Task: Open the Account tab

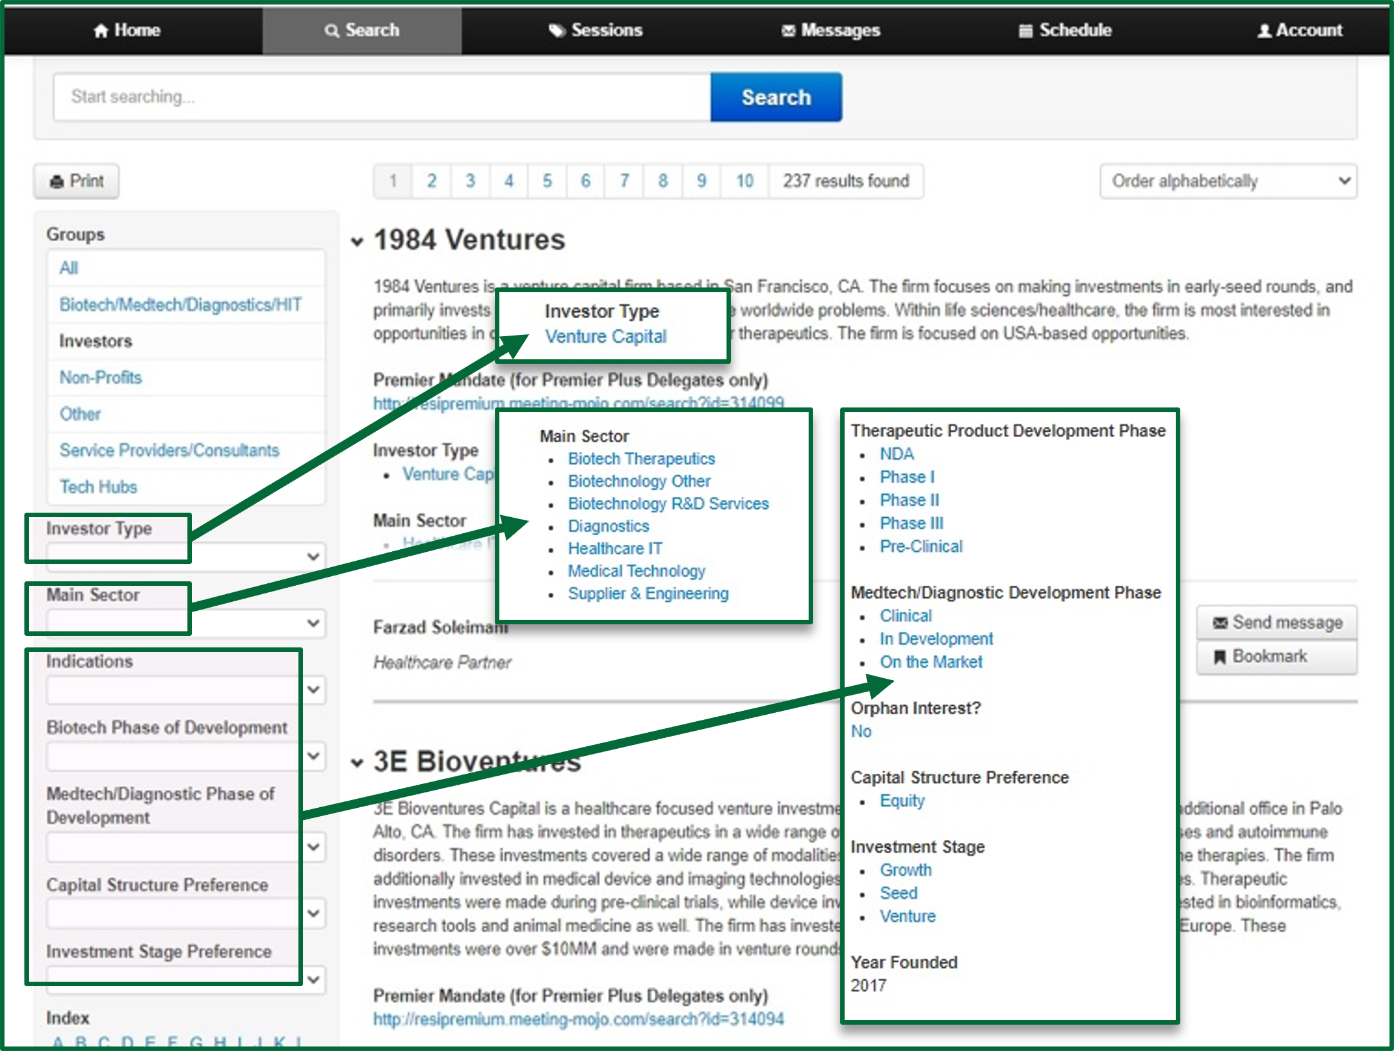Action: pyautogui.click(x=1300, y=30)
